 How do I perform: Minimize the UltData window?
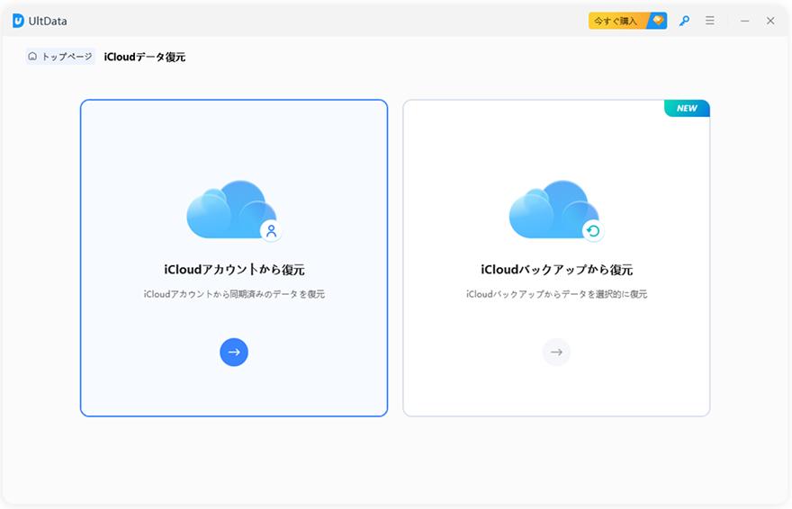744,21
